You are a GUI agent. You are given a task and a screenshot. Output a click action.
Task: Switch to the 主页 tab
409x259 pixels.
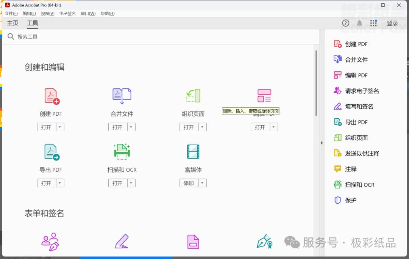[12, 23]
